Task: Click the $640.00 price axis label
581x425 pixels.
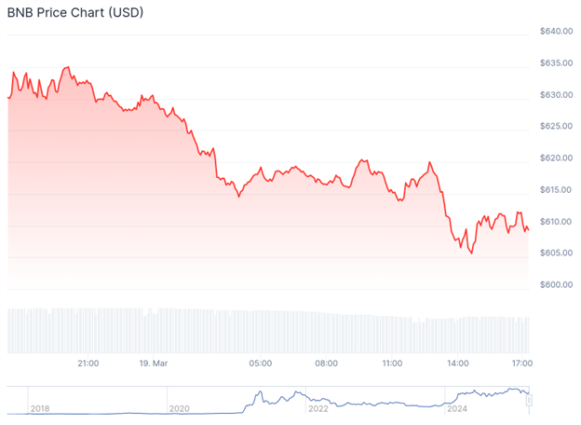Action: click(555, 32)
